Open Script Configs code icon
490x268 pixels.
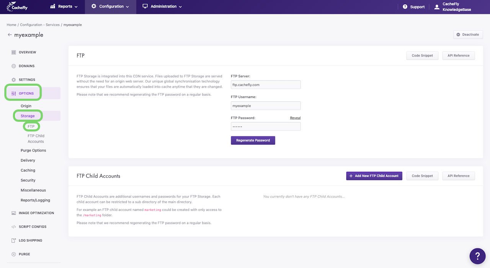(x=14, y=227)
